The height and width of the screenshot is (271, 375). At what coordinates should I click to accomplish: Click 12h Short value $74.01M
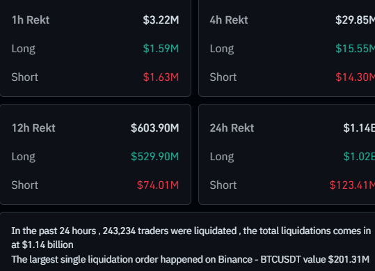tap(158, 185)
